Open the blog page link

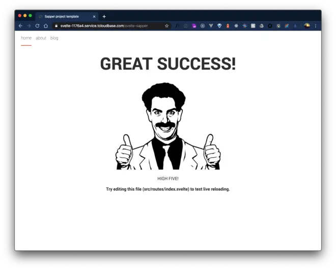click(x=54, y=38)
